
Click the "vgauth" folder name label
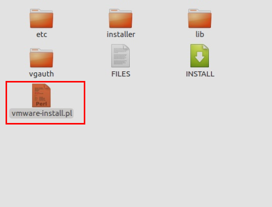pos(41,74)
